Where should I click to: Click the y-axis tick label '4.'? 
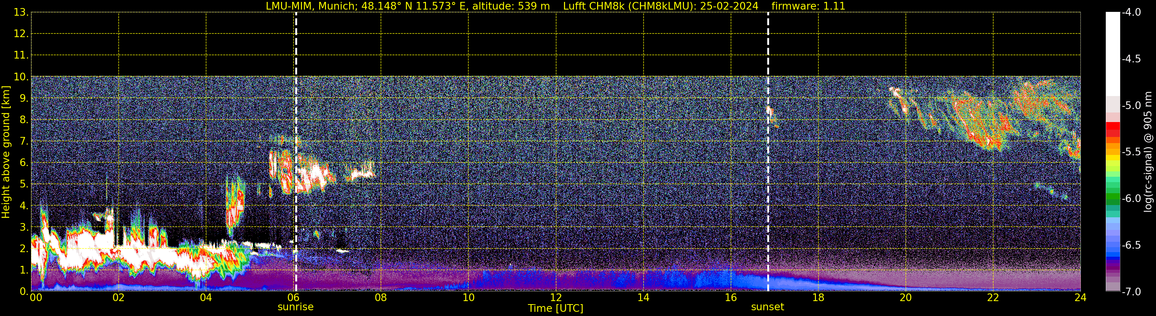point(24,206)
